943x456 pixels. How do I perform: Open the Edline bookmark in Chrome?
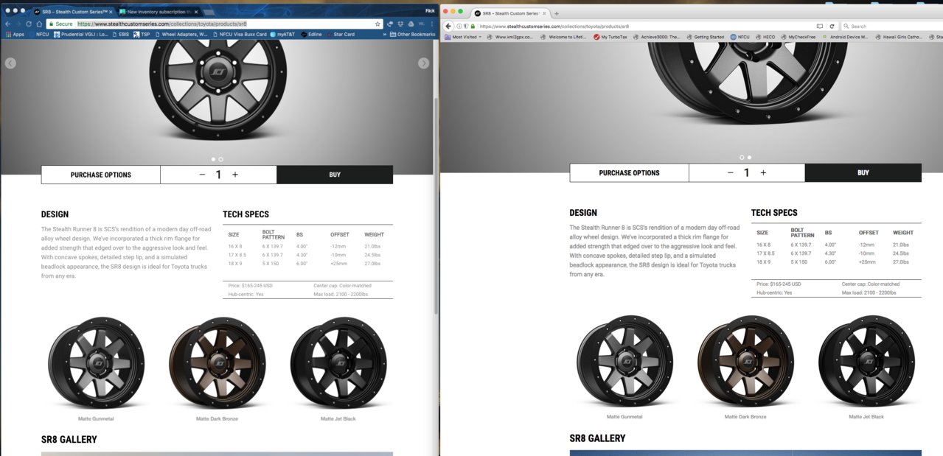click(x=310, y=34)
